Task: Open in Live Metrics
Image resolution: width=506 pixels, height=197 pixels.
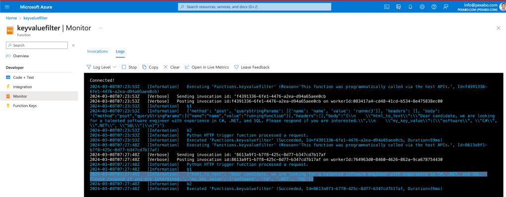Action: 207,67
